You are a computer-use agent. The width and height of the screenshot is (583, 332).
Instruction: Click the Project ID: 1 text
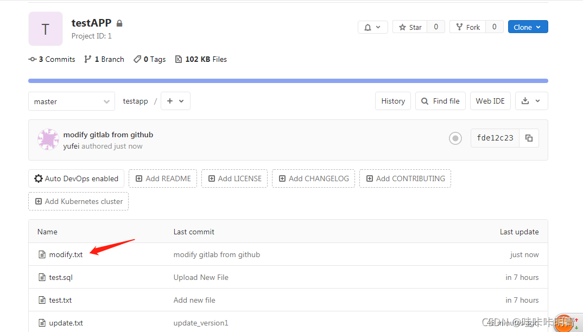click(91, 36)
